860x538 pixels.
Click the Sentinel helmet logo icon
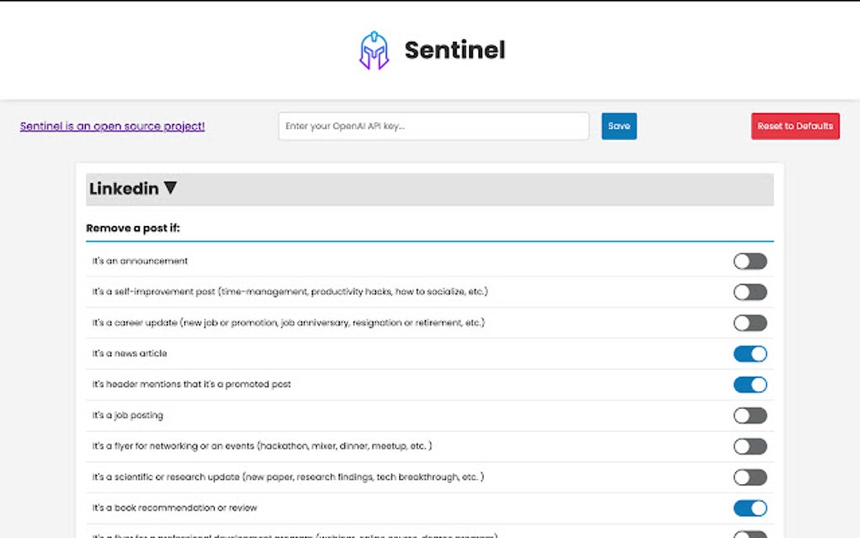[374, 49]
